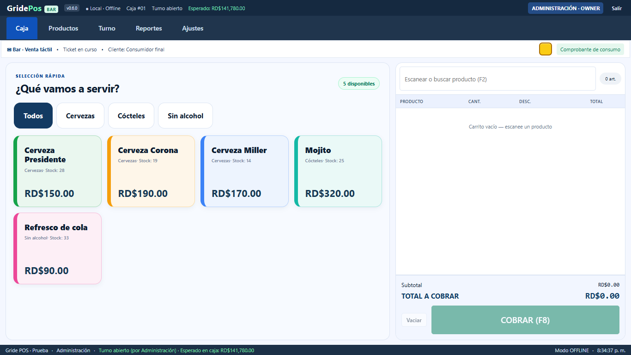
Task: Click the Local · Offline status indicator
Action: tap(103, 8)
